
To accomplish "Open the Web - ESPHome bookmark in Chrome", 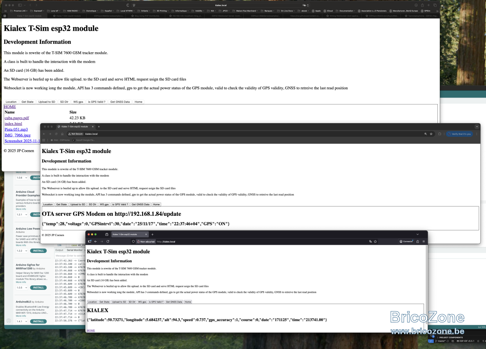I will point(60,140).
